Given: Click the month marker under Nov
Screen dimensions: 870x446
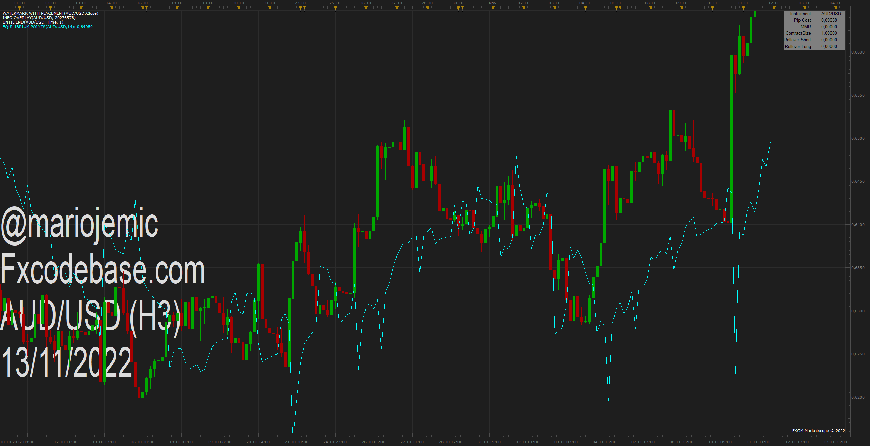Looking at the screenshot, I should [x=493, y=8].
